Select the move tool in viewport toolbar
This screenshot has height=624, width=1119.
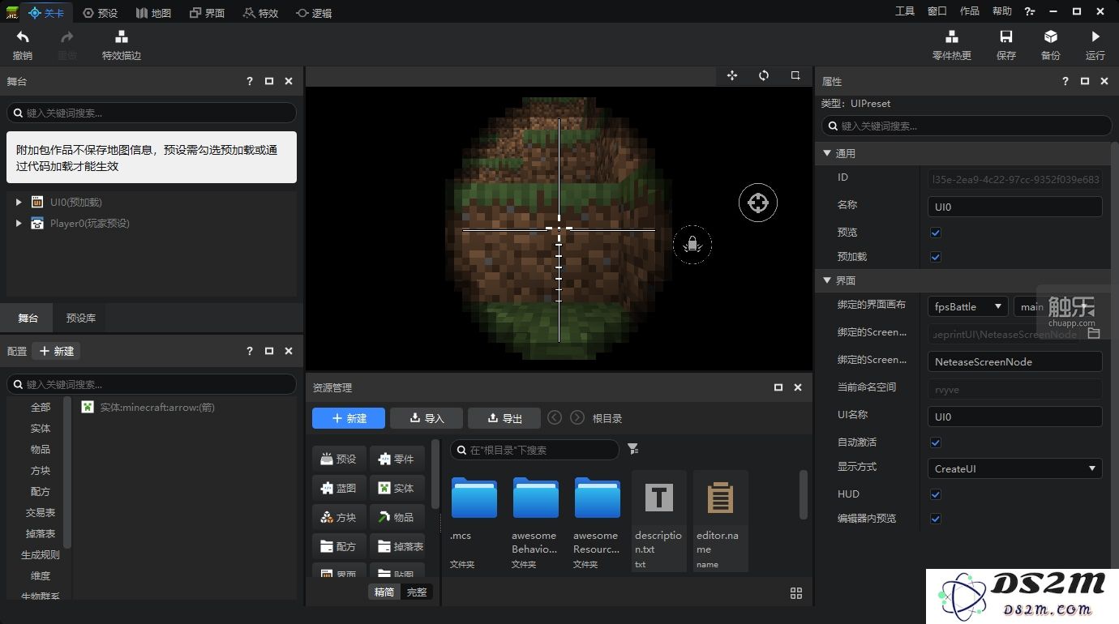point(732,75)
